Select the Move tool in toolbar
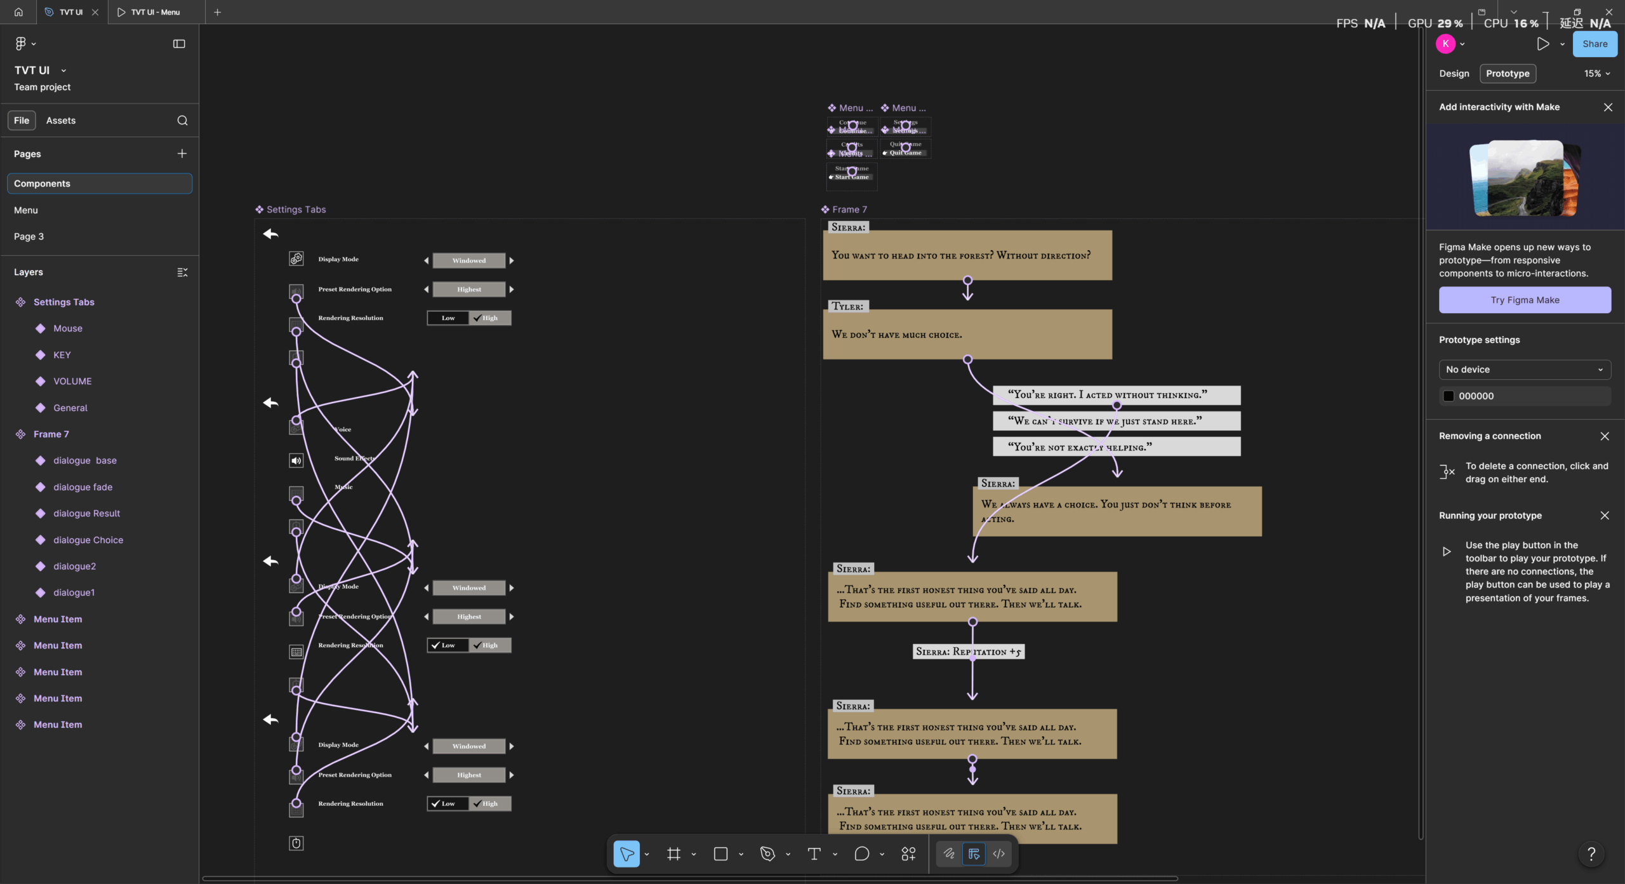Image resolution: width=1625 pixels, height=884 pixels. pos(627,854)
